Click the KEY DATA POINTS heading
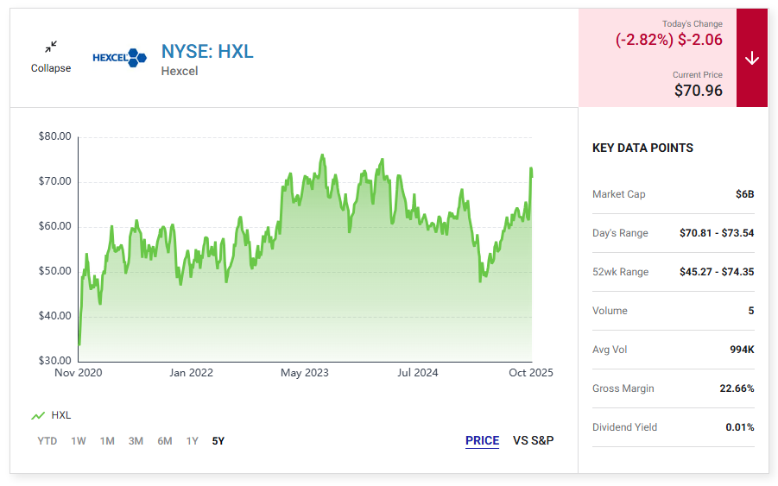The height and width of the screenshot is (486, 778). (642, 148)
